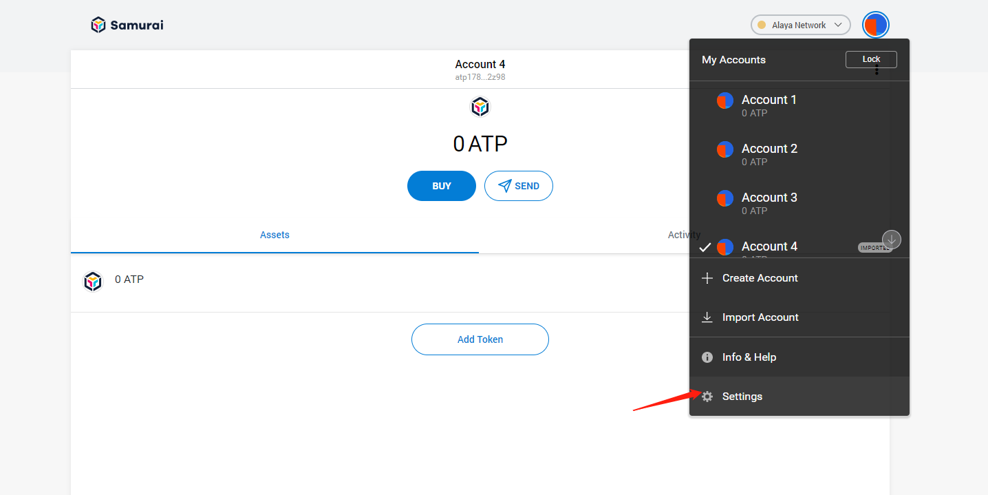Screen dimensions: 988x495
Task: Select the Assets tab
Action: pyautogui.click(x=275, y=235)
